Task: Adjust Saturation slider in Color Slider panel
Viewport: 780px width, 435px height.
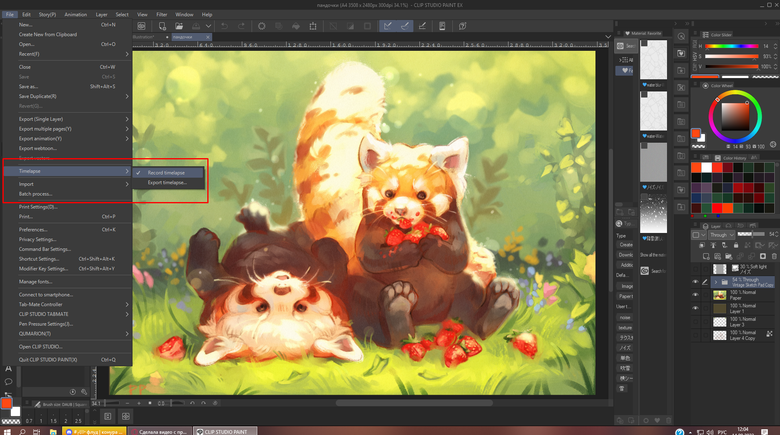Action: [732, 57]
